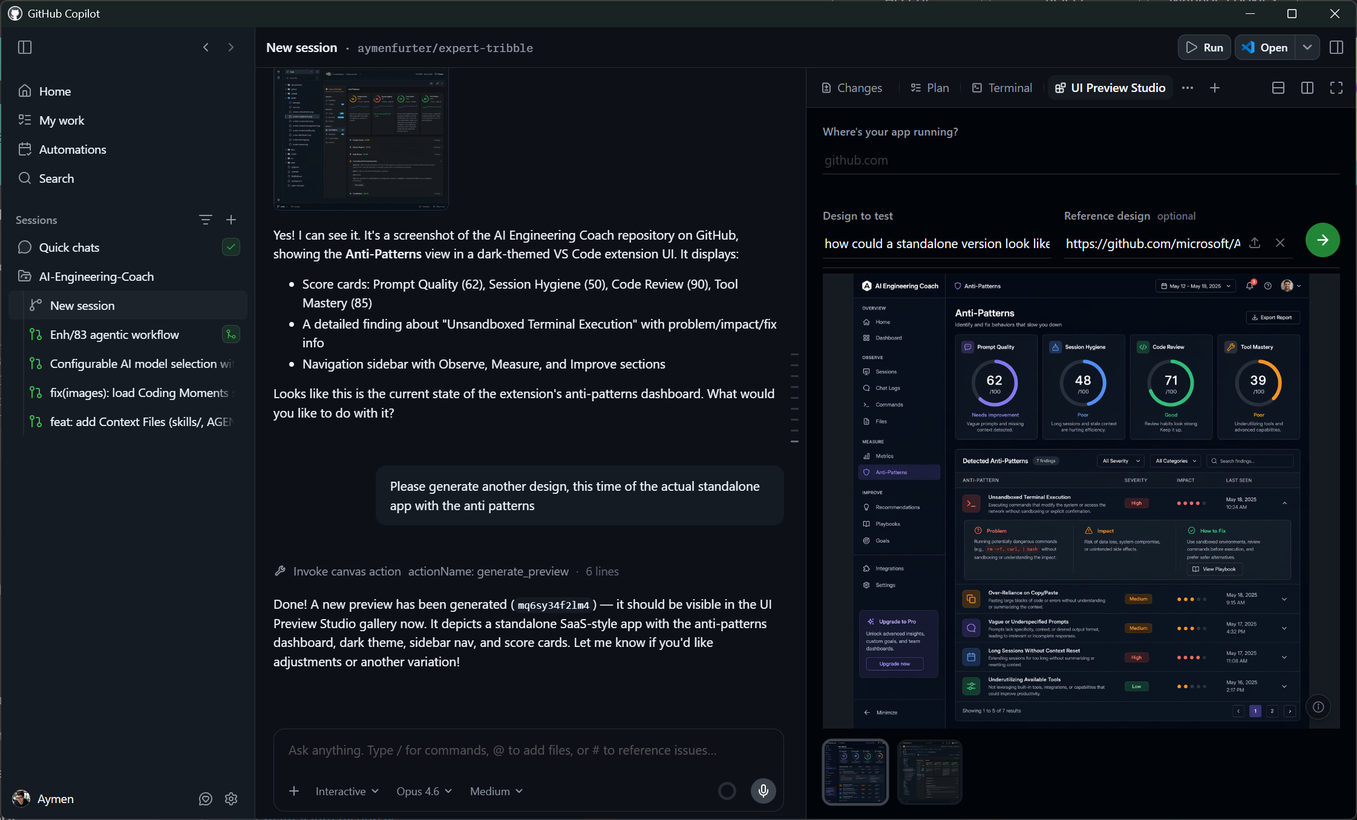Show preview info icon
This screenshot has height=820, width=1357.
point(1318,707)
